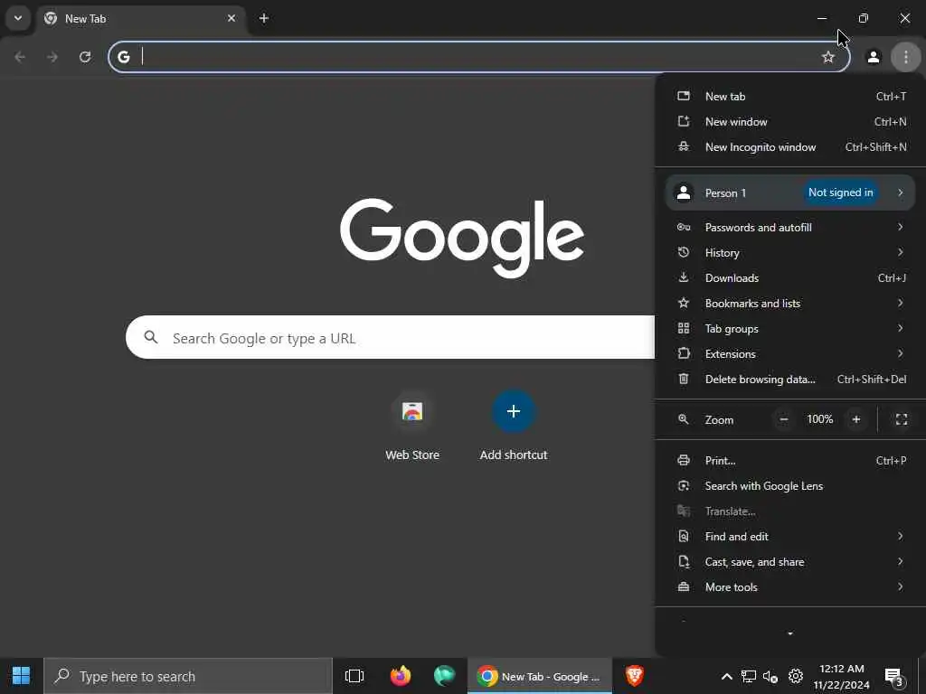Increase zoom with the plus button
The width and height of the screenshot is (926, 694).
(856, 419)
